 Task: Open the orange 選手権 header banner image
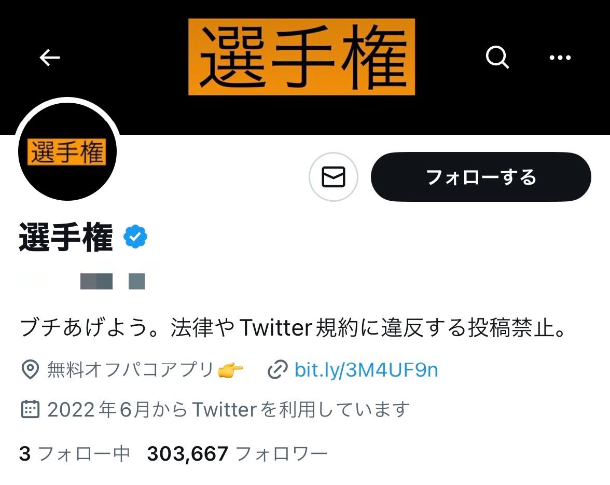coord(301,57)
